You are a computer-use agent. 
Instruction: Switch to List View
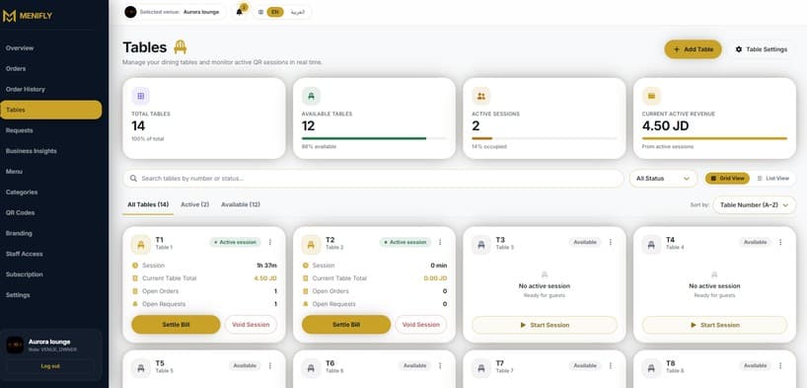[x=773, y=179]
